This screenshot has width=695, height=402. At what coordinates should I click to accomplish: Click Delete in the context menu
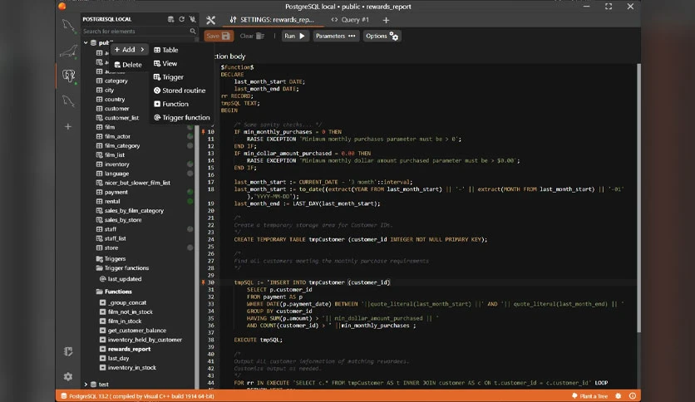(x=128, y=65)
